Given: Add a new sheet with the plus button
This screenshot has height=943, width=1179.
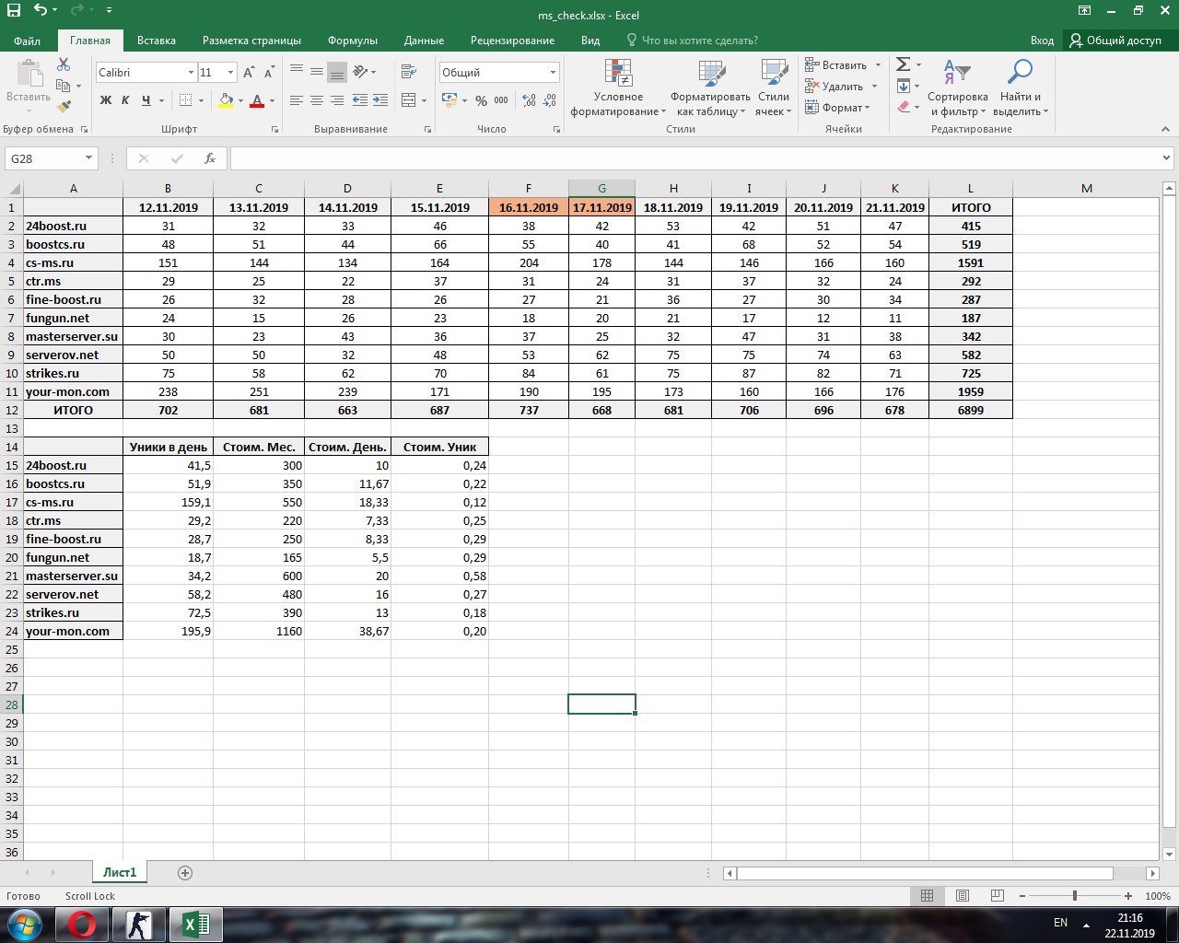Looking at the screenshot, I should 185,873.
